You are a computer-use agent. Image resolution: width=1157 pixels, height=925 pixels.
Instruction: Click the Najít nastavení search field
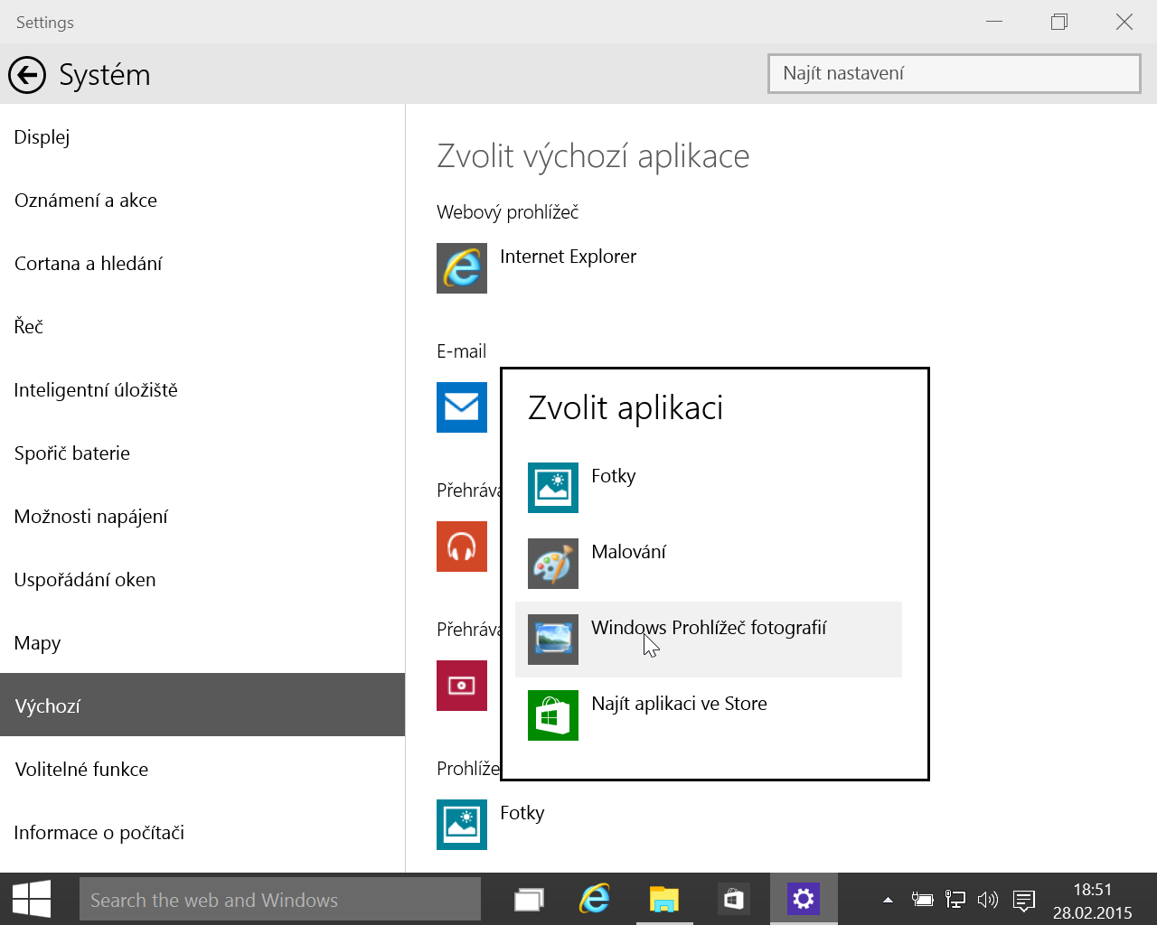[955, 73]
